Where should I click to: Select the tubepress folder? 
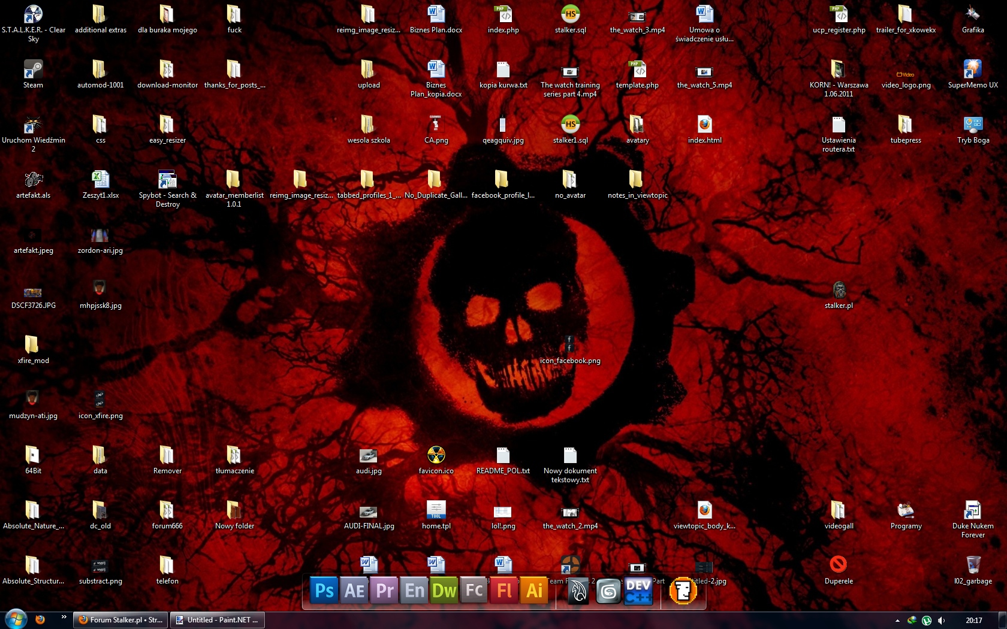point(906,129)
